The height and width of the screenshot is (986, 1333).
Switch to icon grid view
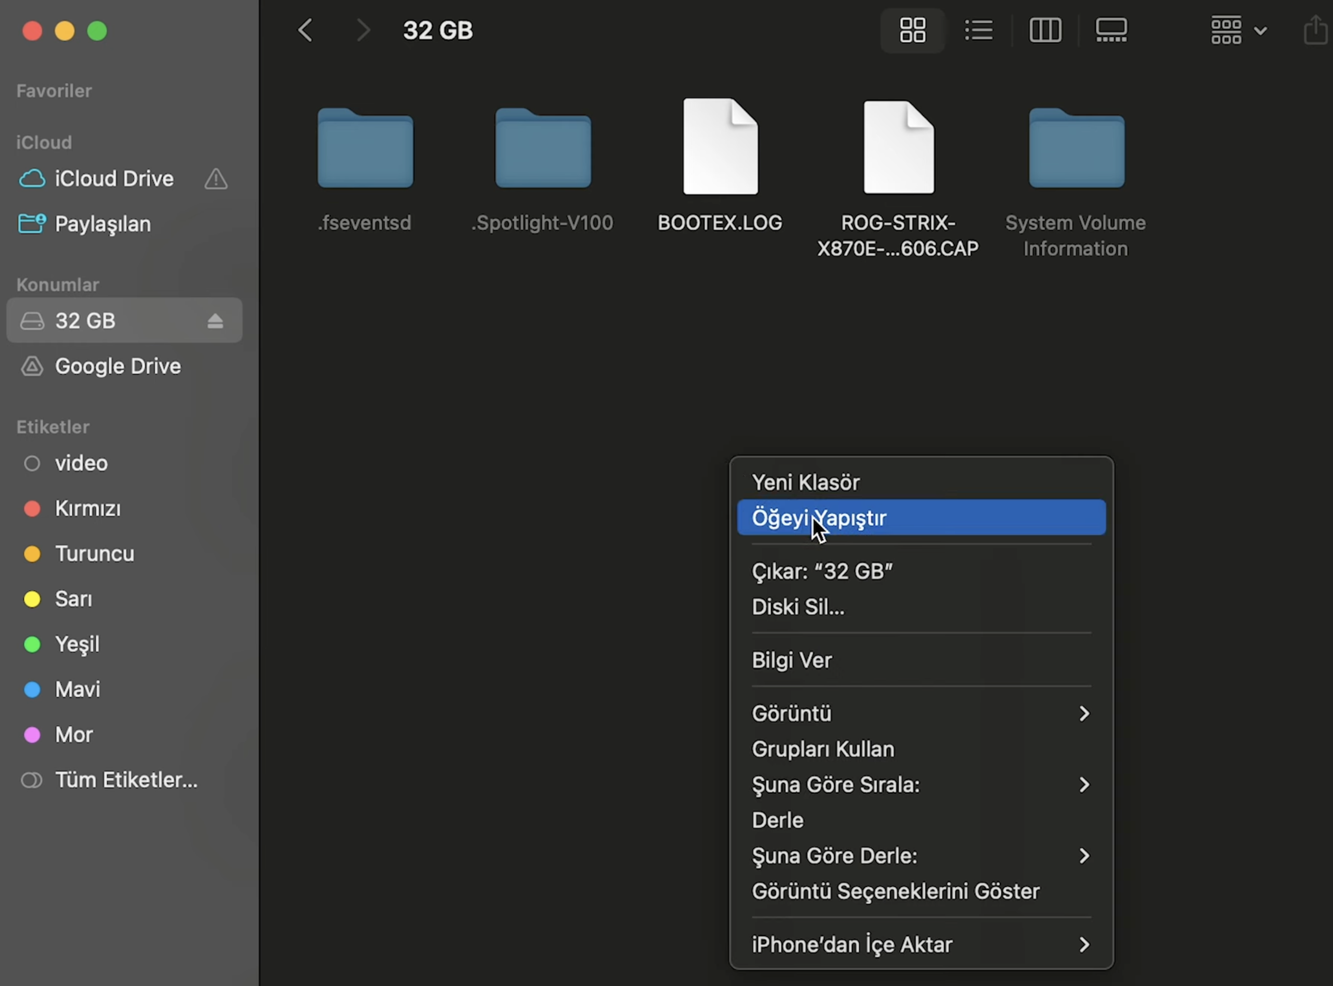912,30
